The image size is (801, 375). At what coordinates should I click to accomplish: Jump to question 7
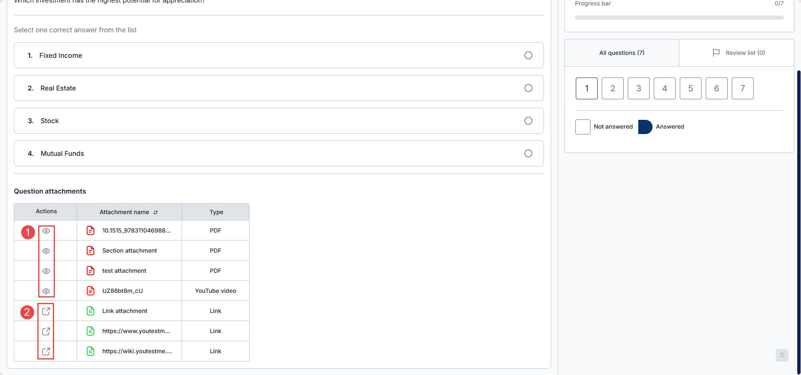click(x=742, y=88)
